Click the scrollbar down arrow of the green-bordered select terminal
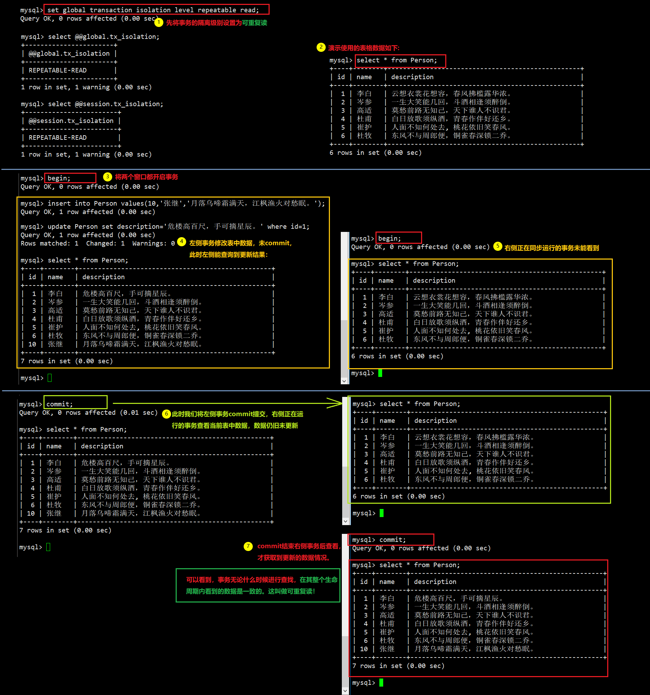This screenshot has width=650, height=695. [x=346, y=521]
